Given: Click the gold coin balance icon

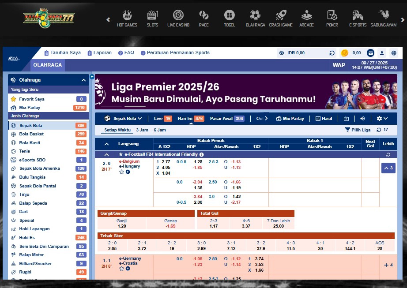Looking at the screenshot, I should [x=344, y=53].
